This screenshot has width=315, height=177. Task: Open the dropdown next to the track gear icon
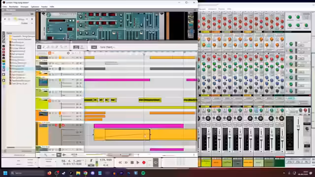(73, 53)
